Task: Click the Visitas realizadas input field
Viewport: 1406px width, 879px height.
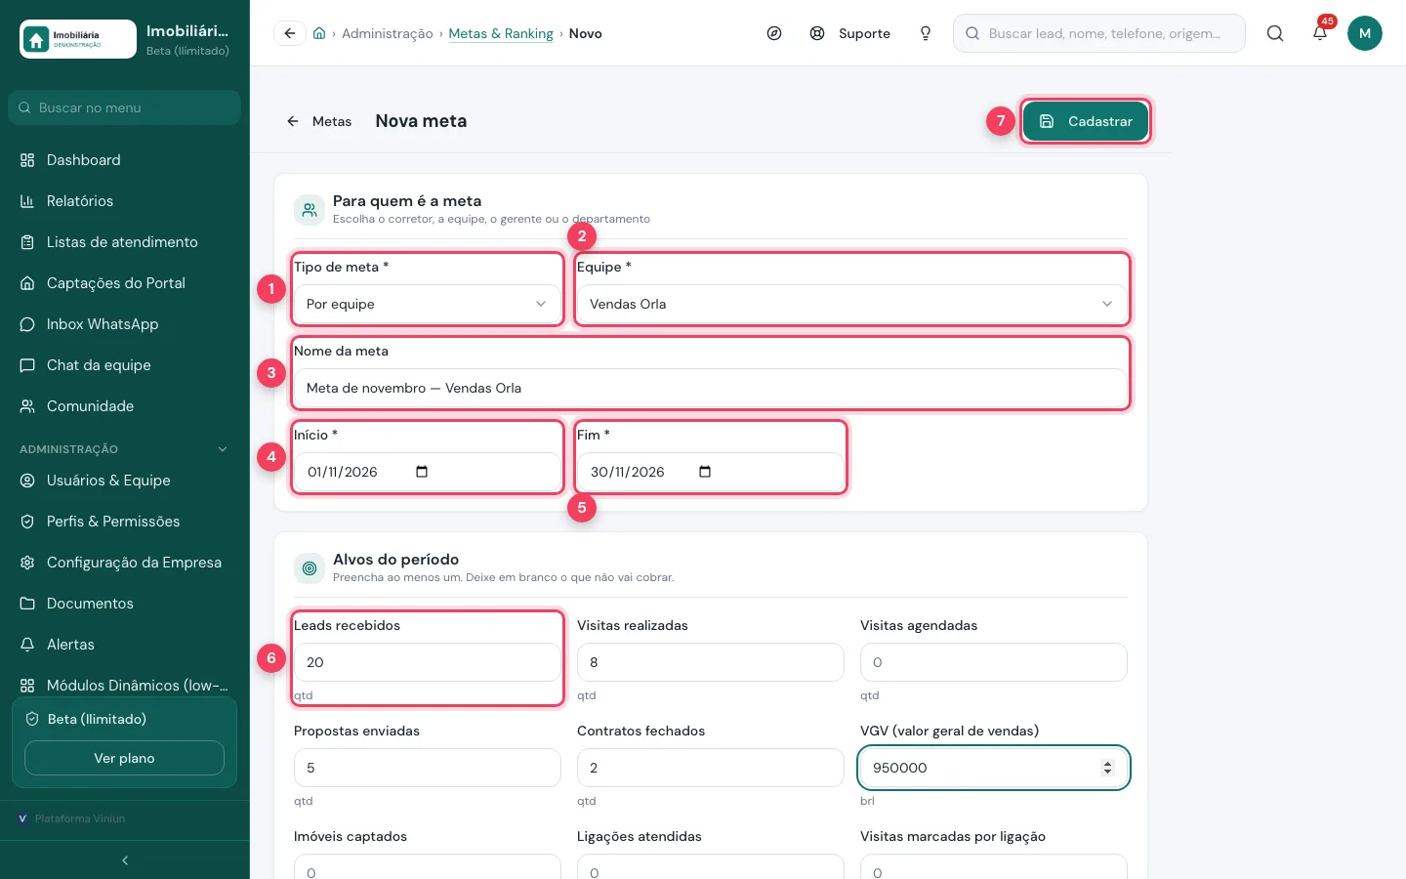Action: point(711,662)
